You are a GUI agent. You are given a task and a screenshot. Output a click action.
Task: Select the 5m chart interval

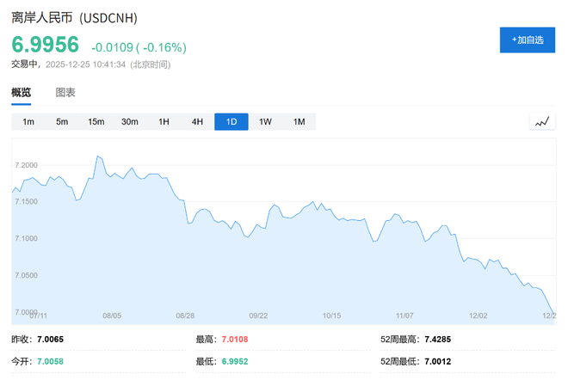click(62, 122)
